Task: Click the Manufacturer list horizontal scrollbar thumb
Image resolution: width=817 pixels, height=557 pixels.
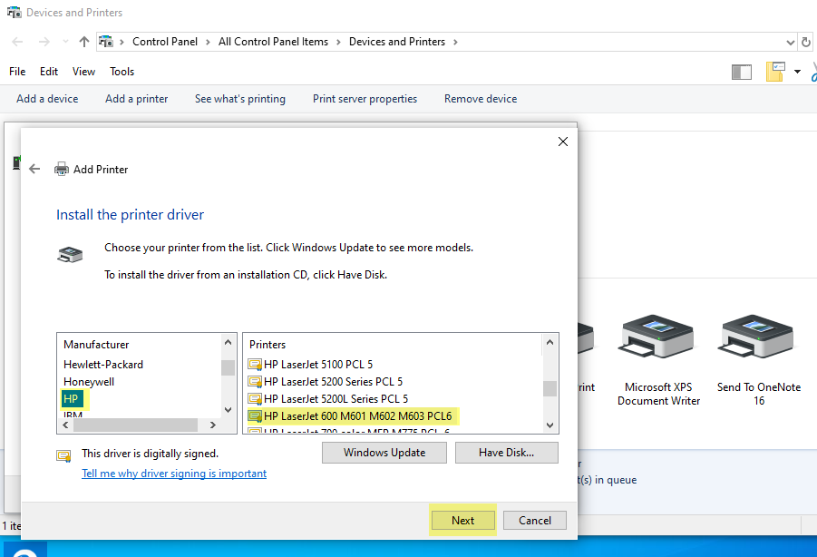Action: [135, 425]
